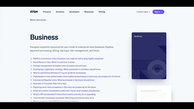Click check icon beside Social Bonus in Italy

click(x=31, y=62)
